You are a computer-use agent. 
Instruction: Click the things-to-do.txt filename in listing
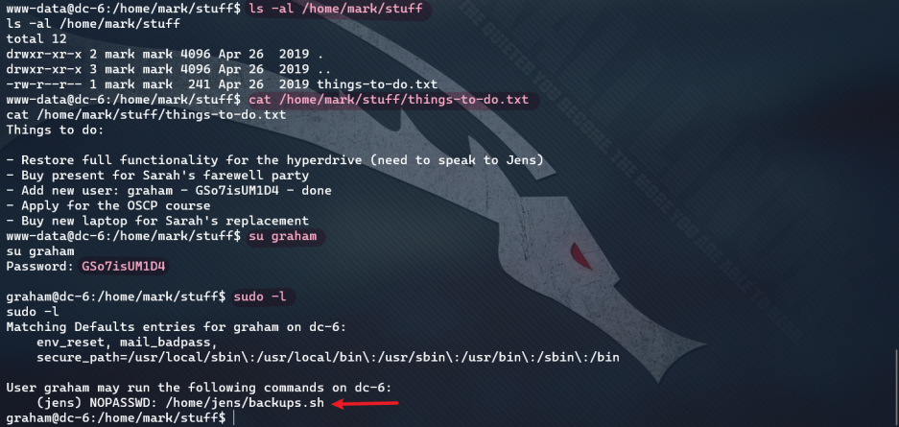click(x=377, y=84)
